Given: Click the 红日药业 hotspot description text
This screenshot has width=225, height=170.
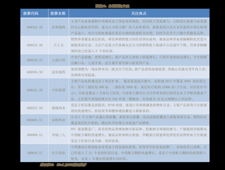Looking at the screenshot, I should point(139,153).
